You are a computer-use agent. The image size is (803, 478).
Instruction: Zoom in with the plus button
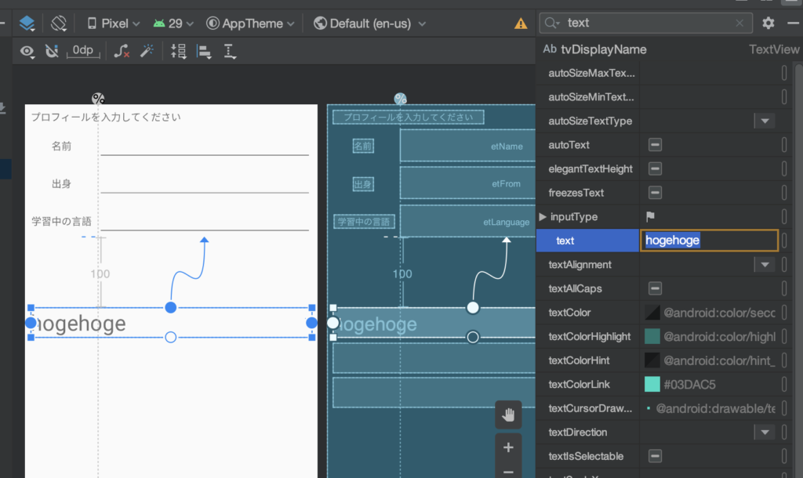point(508,447)
